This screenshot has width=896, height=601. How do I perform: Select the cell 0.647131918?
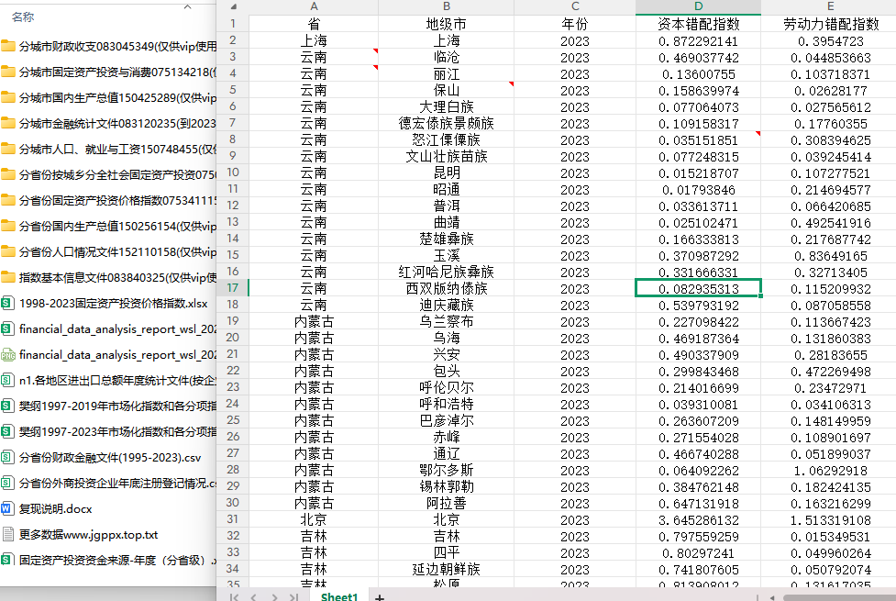[698, 503]
